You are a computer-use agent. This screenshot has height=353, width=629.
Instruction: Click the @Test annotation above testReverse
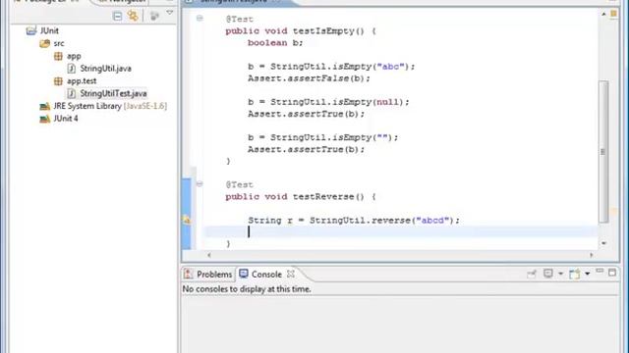[x=239, y=184]
